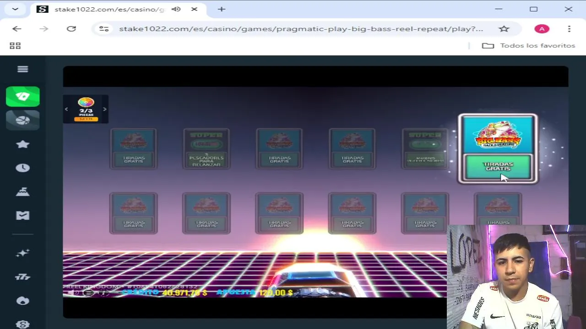Open Chrome three-dot menu
Image resolution: width=586 pixels, height=329 pixels.
click(569, 29)
